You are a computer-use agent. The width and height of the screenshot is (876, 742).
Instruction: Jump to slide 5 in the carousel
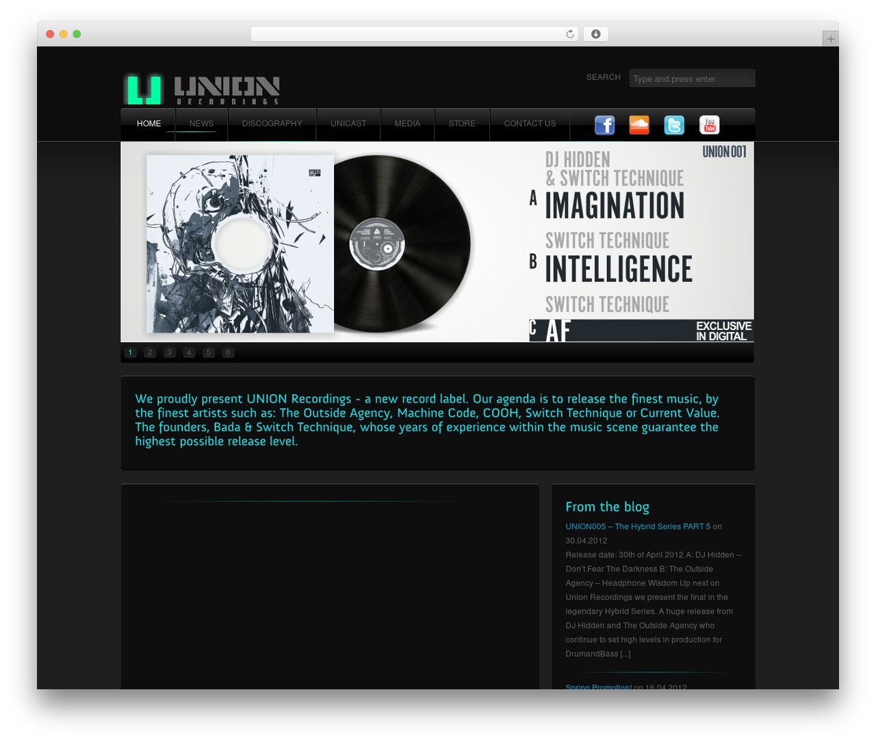point(209,353)
